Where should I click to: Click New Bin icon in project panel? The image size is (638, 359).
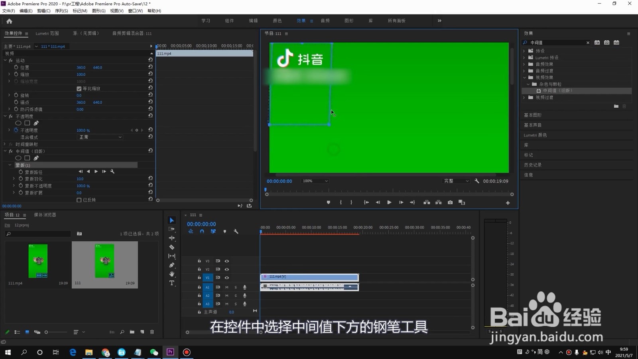coord(132,332)
